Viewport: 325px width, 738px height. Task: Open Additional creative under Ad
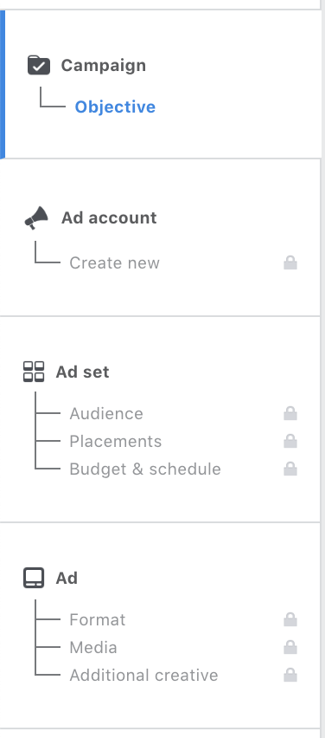[143, 676]
